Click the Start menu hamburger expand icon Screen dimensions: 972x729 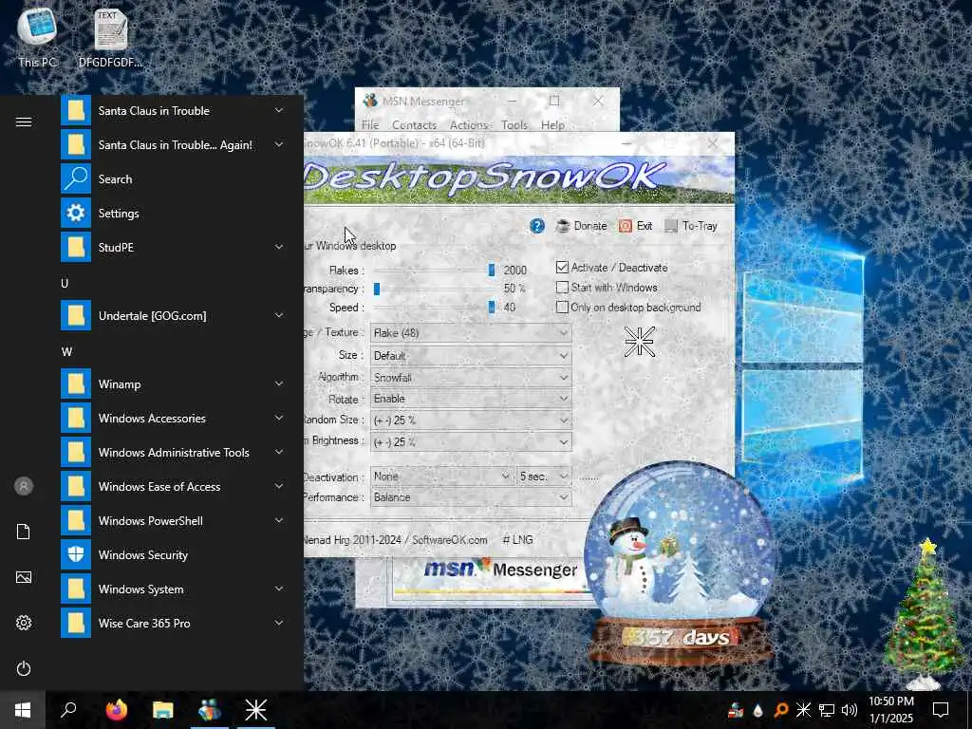pyautogui.click(x=24, y=121)
